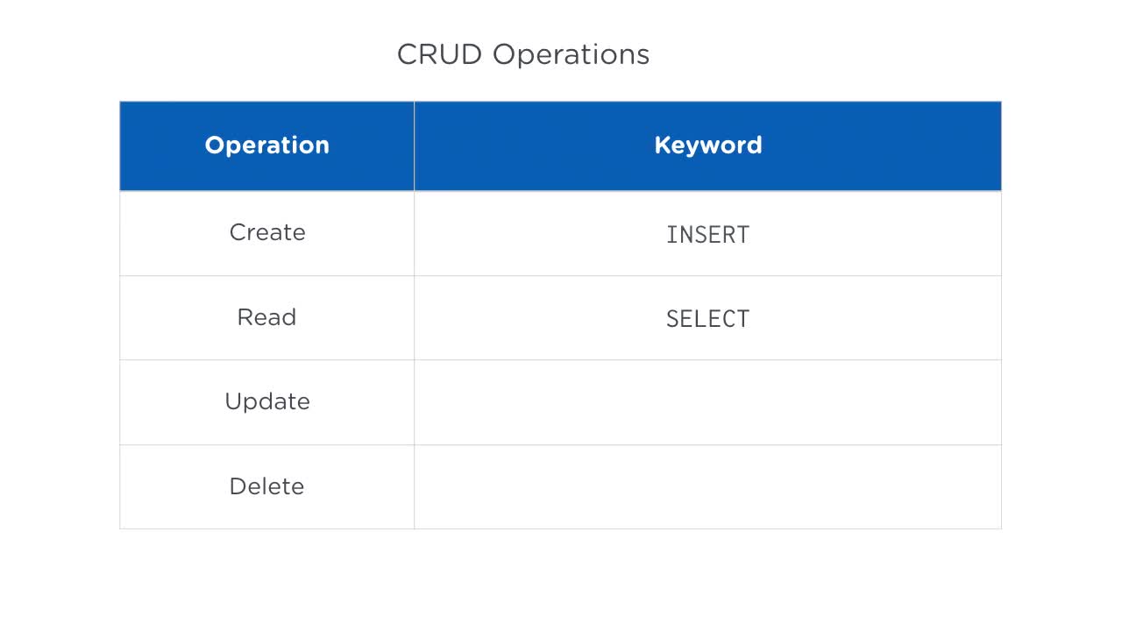The image size is (1122, 631).
Task: Click the word Operations in the slide title
Action: tap(571, 54)
